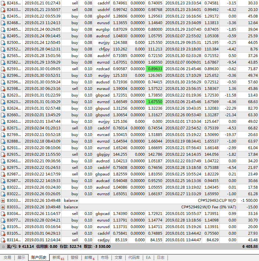Viewport: 259px width, 261px height.
Task: Select the green highlighted 0.89633 cell
Action: [x=154, y=69]
